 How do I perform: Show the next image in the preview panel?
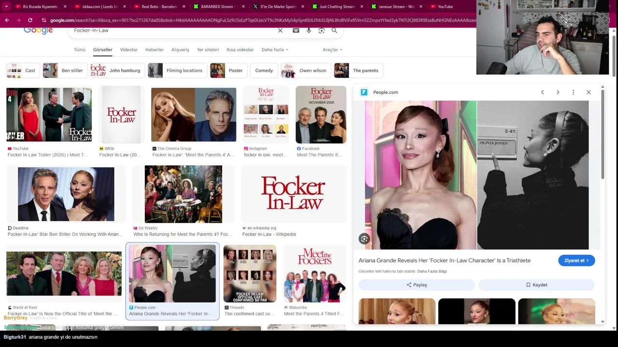pos(558,92)
